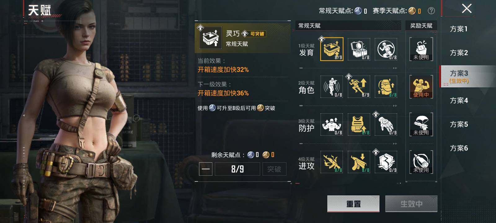Select the running soldier talent under 发育
The width and height of the screenshot is (496, 223).
(x=386, y=49)
